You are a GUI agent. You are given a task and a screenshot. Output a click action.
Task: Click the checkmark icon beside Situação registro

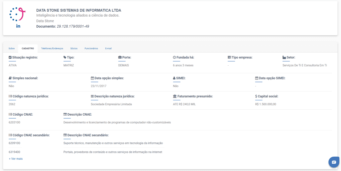point(10,57)
